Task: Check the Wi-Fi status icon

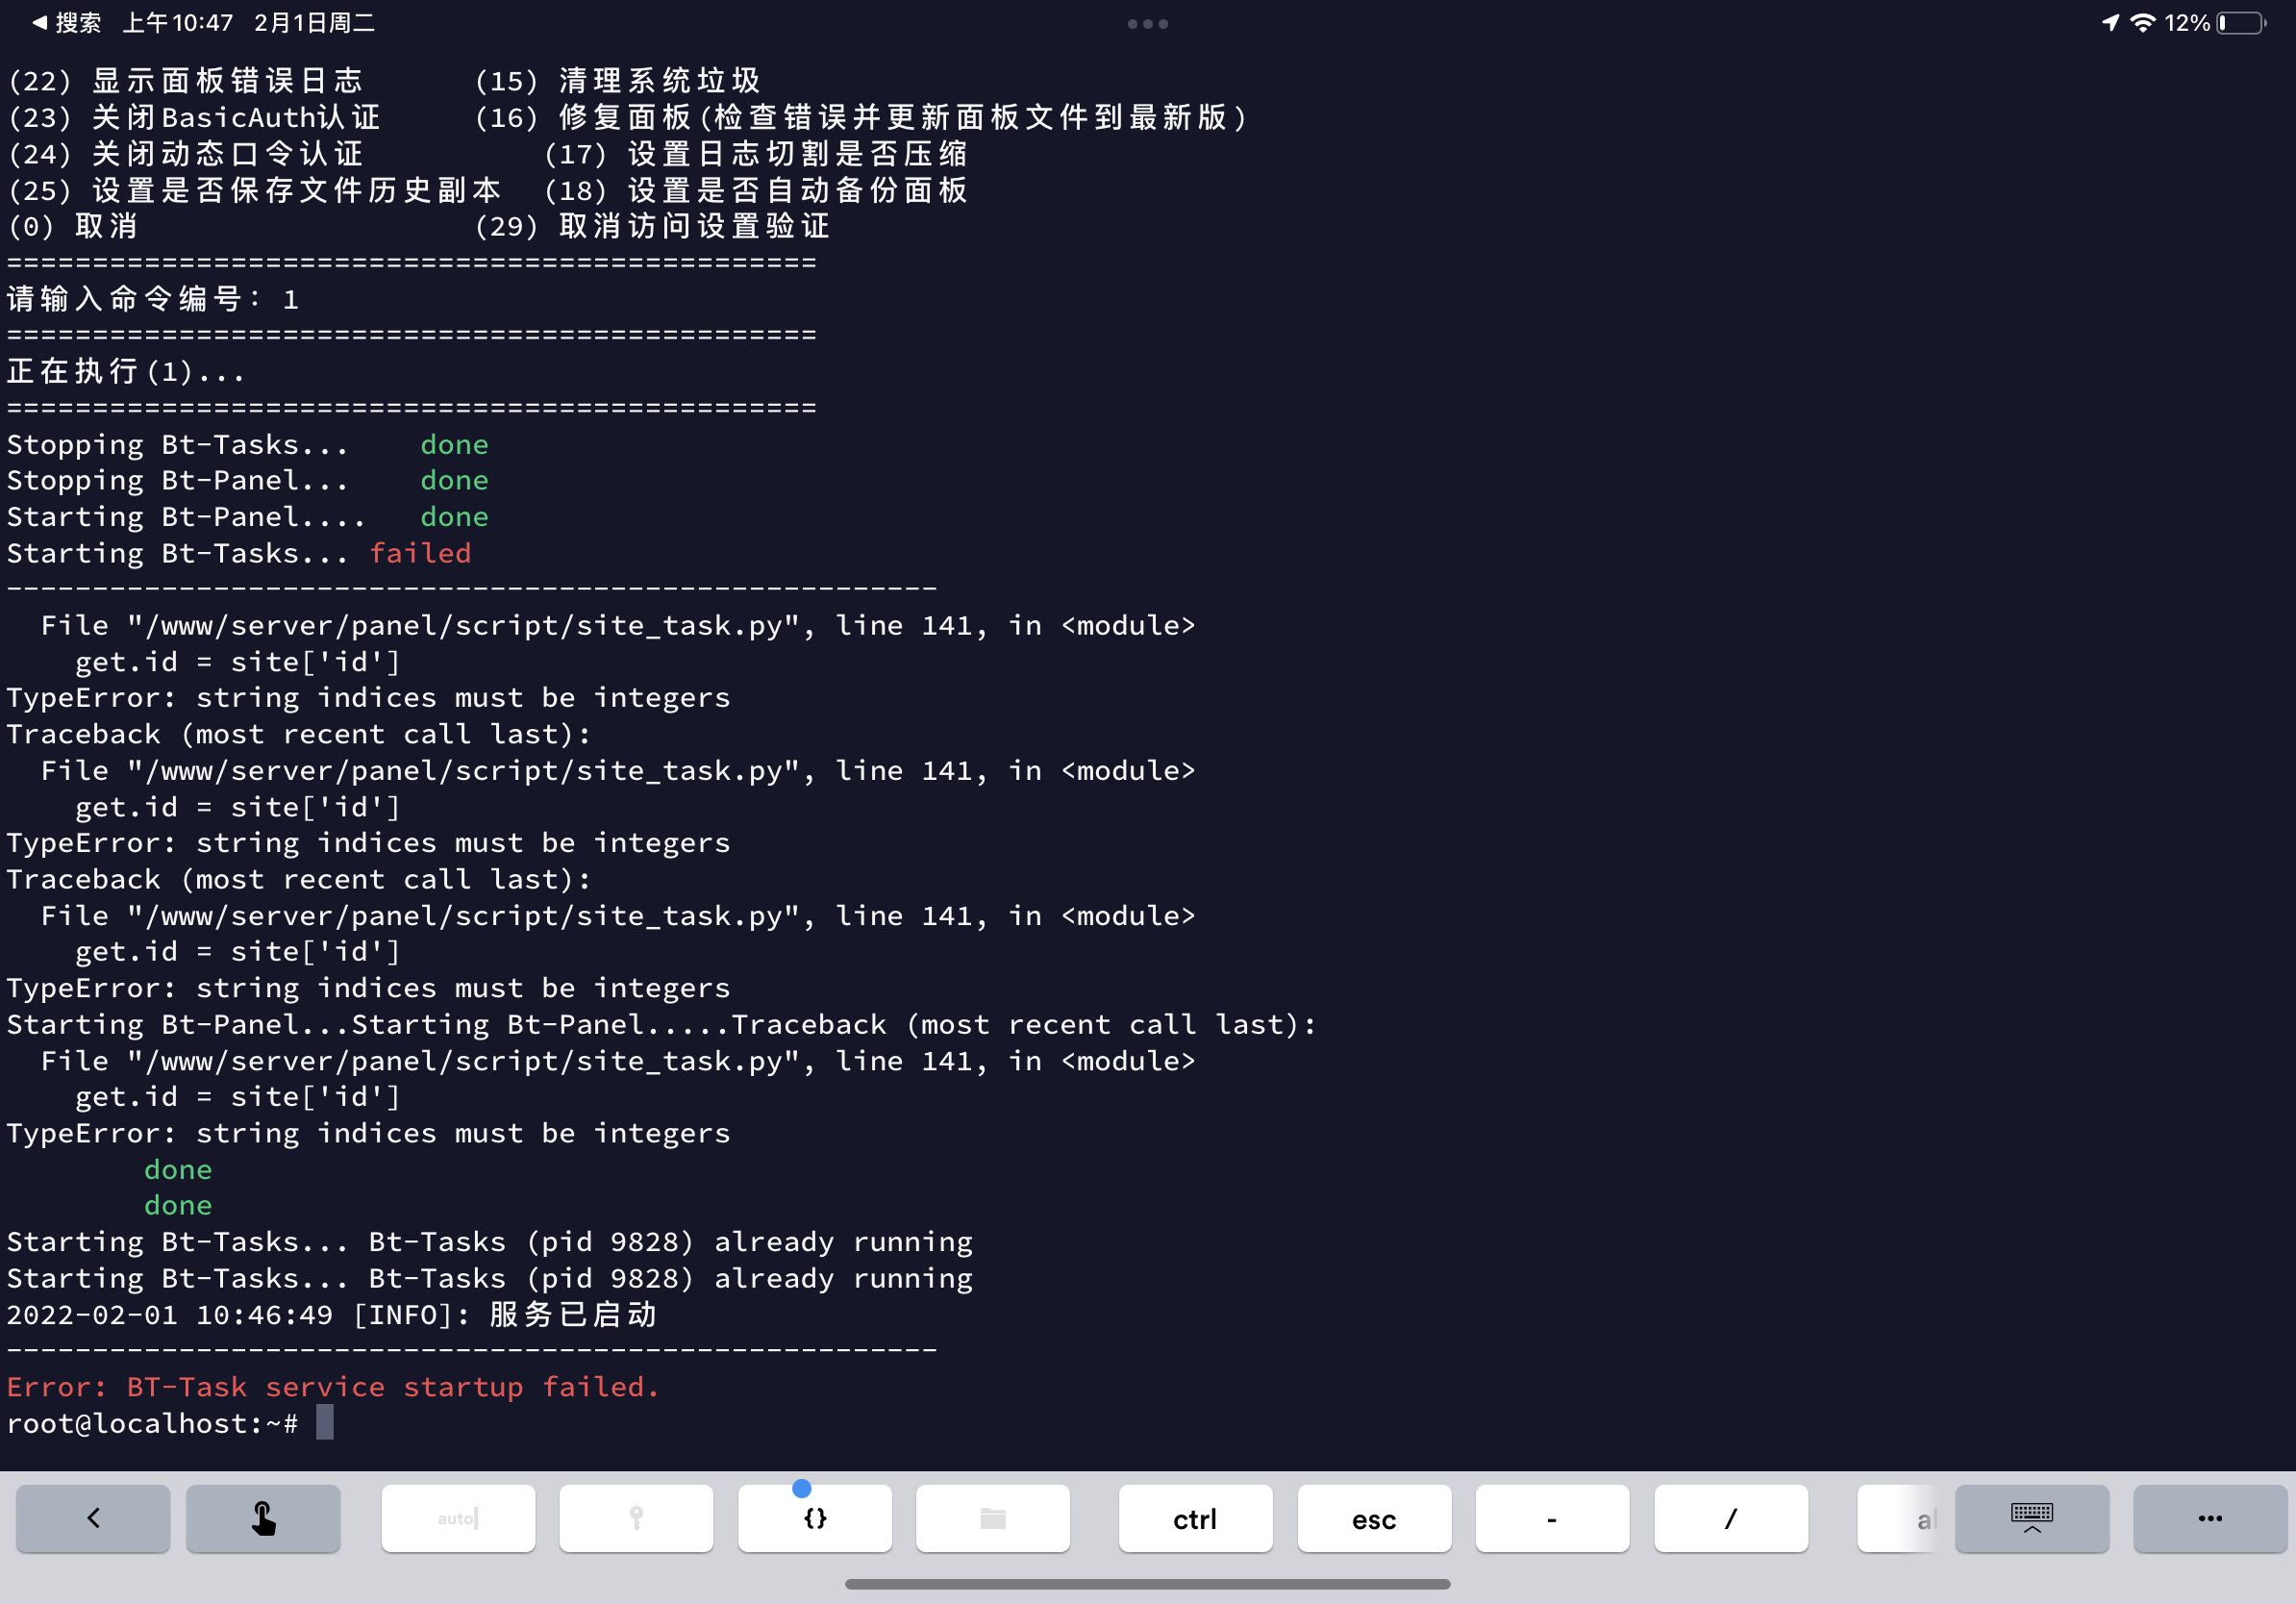Action: (x=2142, y=23)
